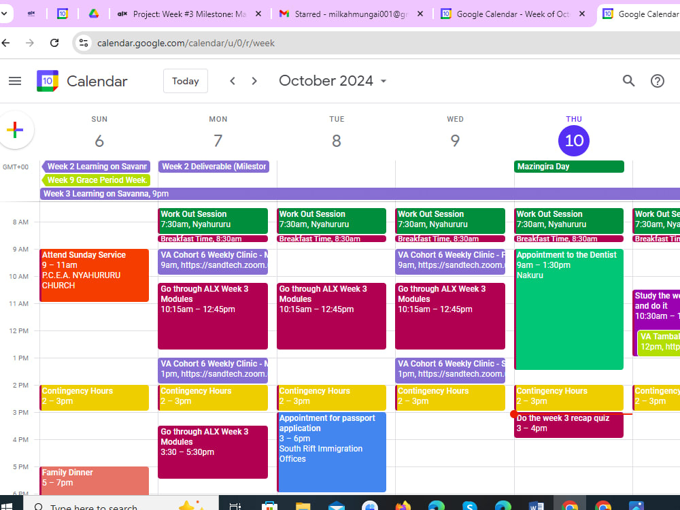
Task: Open Do the week 3 recap quiz event
Action: (569, 425)
